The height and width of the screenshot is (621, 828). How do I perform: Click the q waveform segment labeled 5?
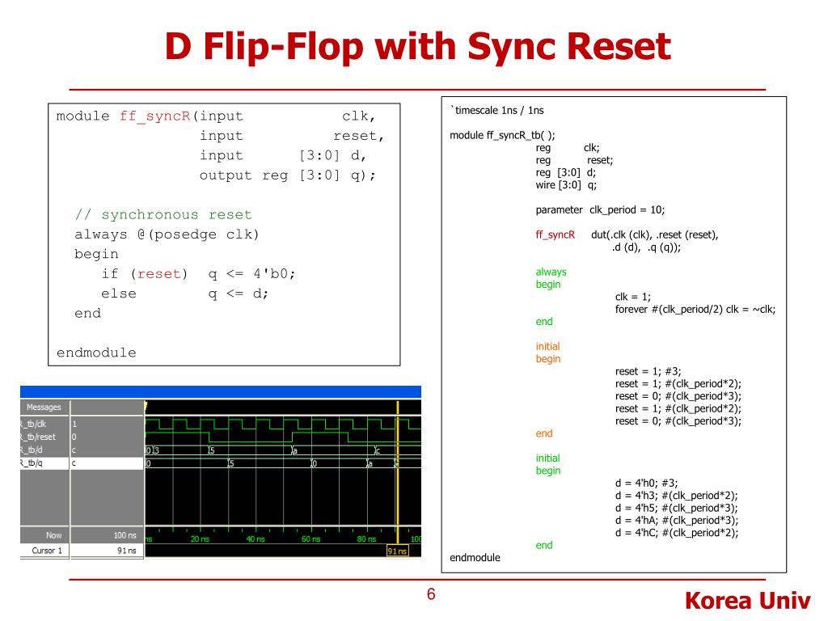(270, 463)
